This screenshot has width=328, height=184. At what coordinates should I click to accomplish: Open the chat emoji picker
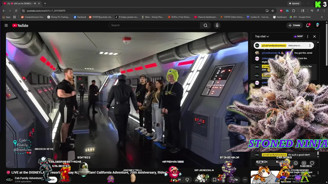pyautogui.click(x=296, y=163)
